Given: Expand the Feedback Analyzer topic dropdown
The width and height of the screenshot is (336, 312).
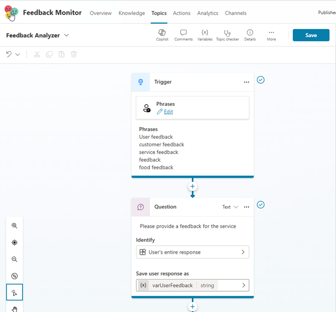Looking at the screenshot, I should 67,35.
